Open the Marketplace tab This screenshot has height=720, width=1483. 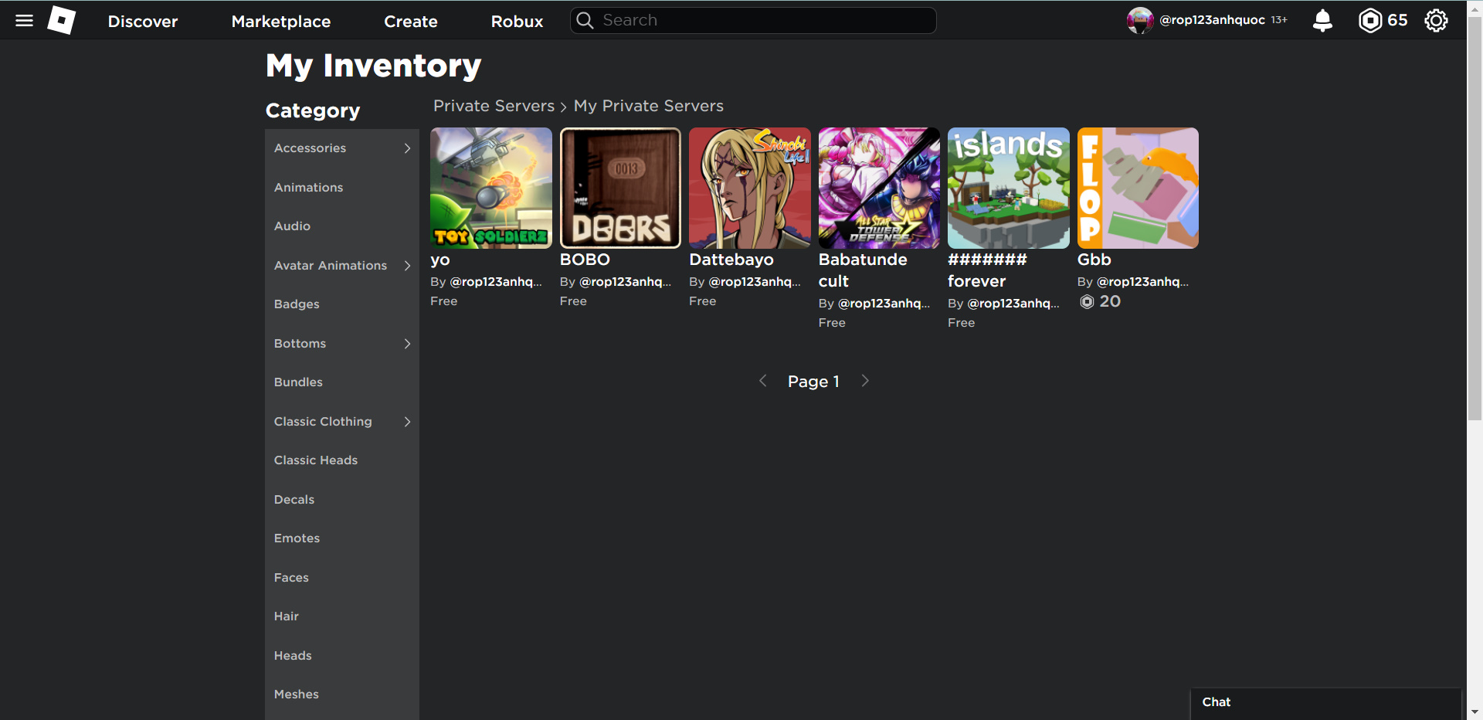(281, 22)
